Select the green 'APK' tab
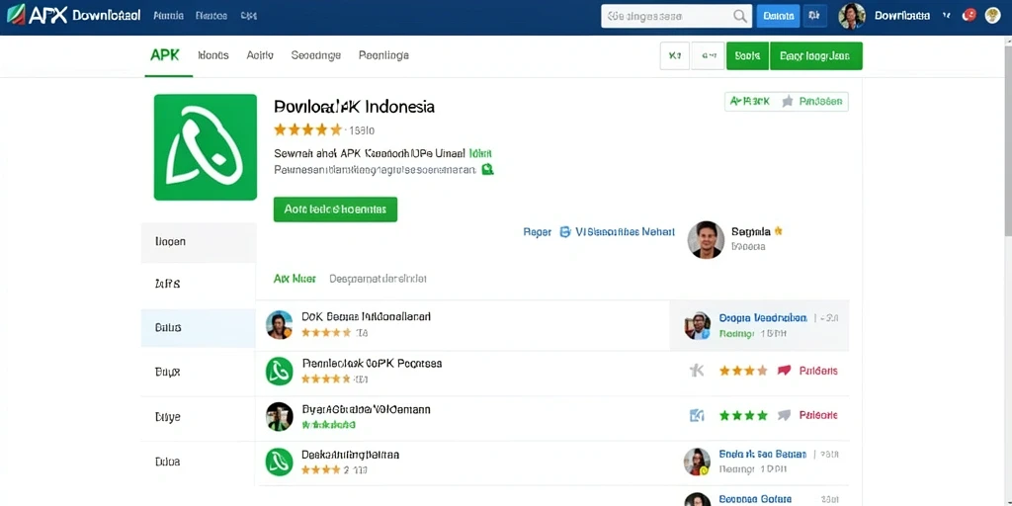 point(165,55)
